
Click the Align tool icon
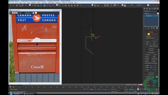point(98,5)
